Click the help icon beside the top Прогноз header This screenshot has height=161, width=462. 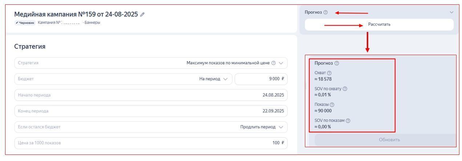(326, 12)
